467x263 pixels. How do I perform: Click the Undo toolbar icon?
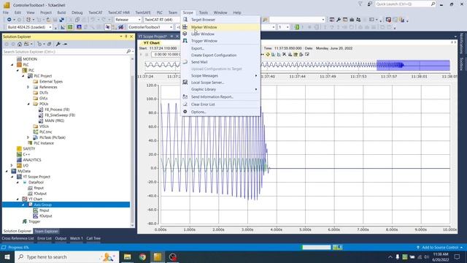(x=93, y=20)
